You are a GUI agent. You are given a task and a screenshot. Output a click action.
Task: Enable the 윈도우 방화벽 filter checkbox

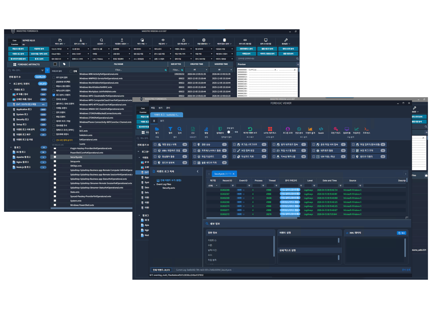155,163
